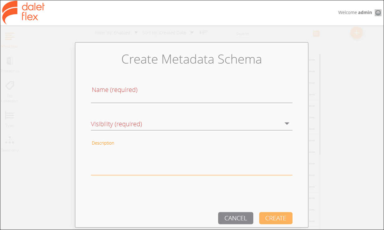Open the Sort By Created Date dropdown
The width and height of the screenshot is (384, 230).
click(168, 32)
